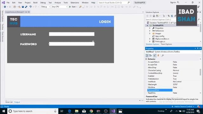Image resolution: width=203 pixels, height=114 pixels.
Task: Select the password text box on the form
Action: click(x=72, y=44)
